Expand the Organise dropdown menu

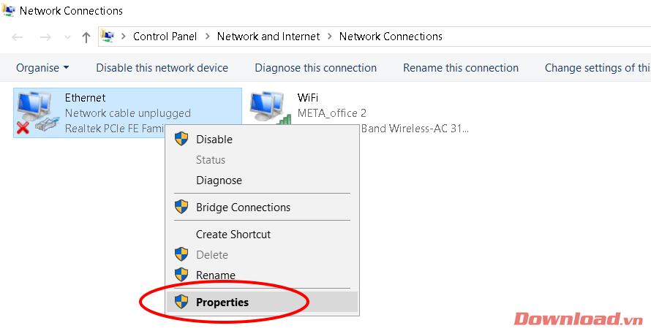click(x=42, y=68)
